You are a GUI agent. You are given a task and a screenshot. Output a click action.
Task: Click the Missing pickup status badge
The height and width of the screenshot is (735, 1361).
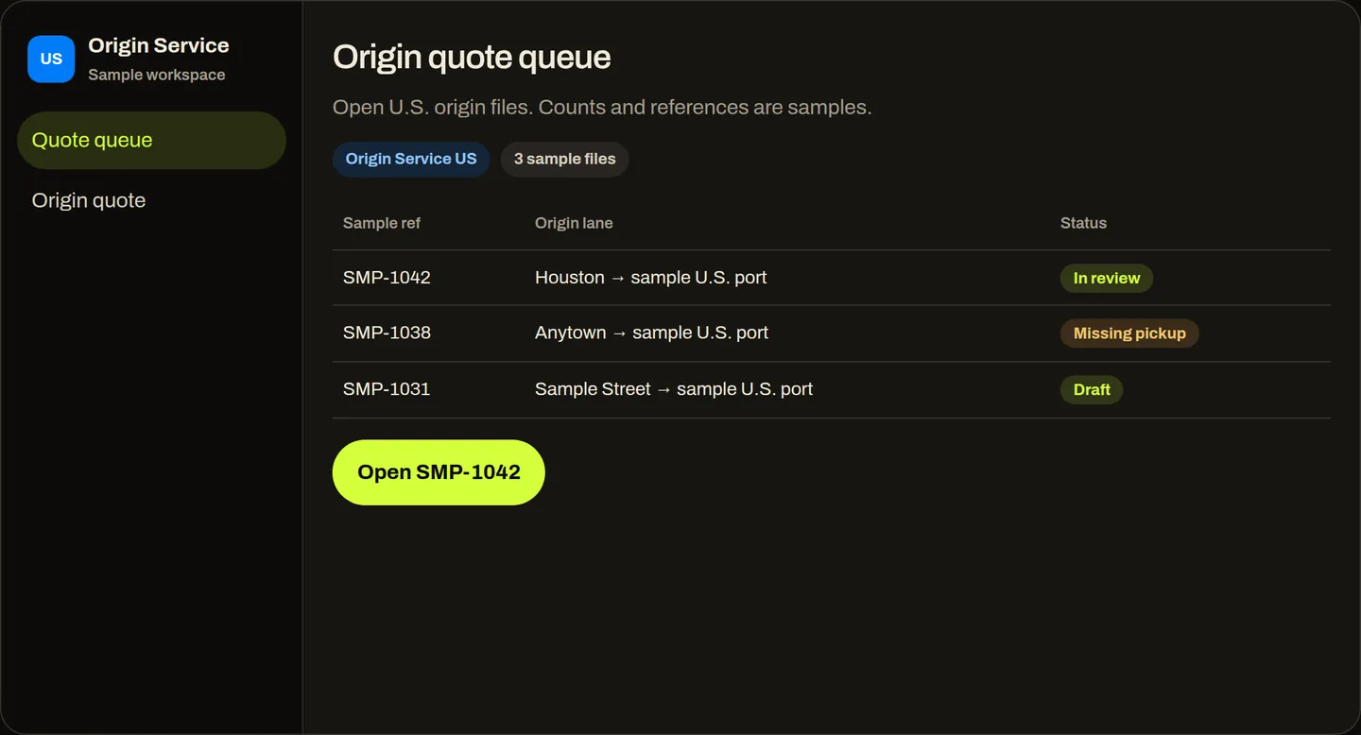[x=1129, y=333]
